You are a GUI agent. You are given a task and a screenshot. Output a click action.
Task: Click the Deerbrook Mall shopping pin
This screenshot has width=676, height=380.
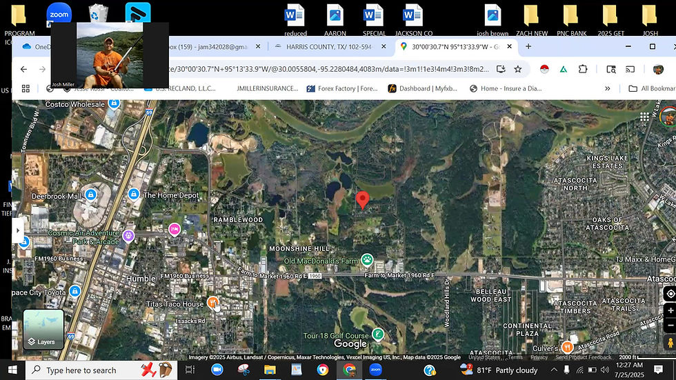coord(90,195)
